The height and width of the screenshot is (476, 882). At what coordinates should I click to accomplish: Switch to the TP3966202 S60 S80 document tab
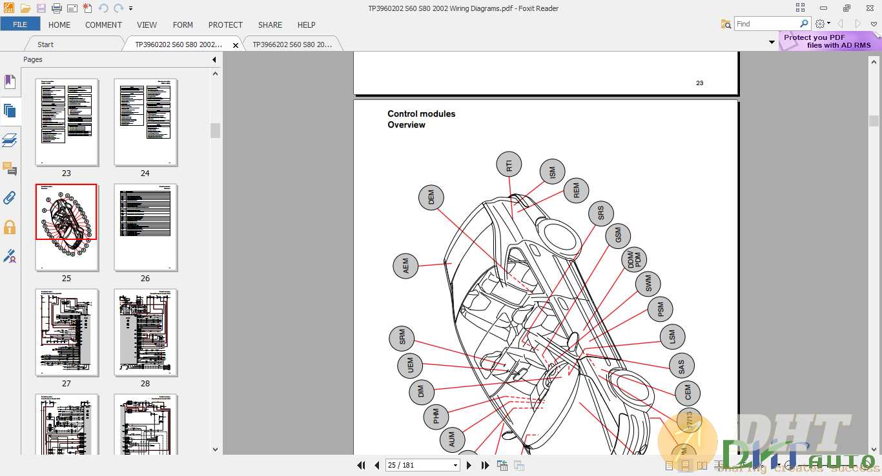click(x=292, y=45)
